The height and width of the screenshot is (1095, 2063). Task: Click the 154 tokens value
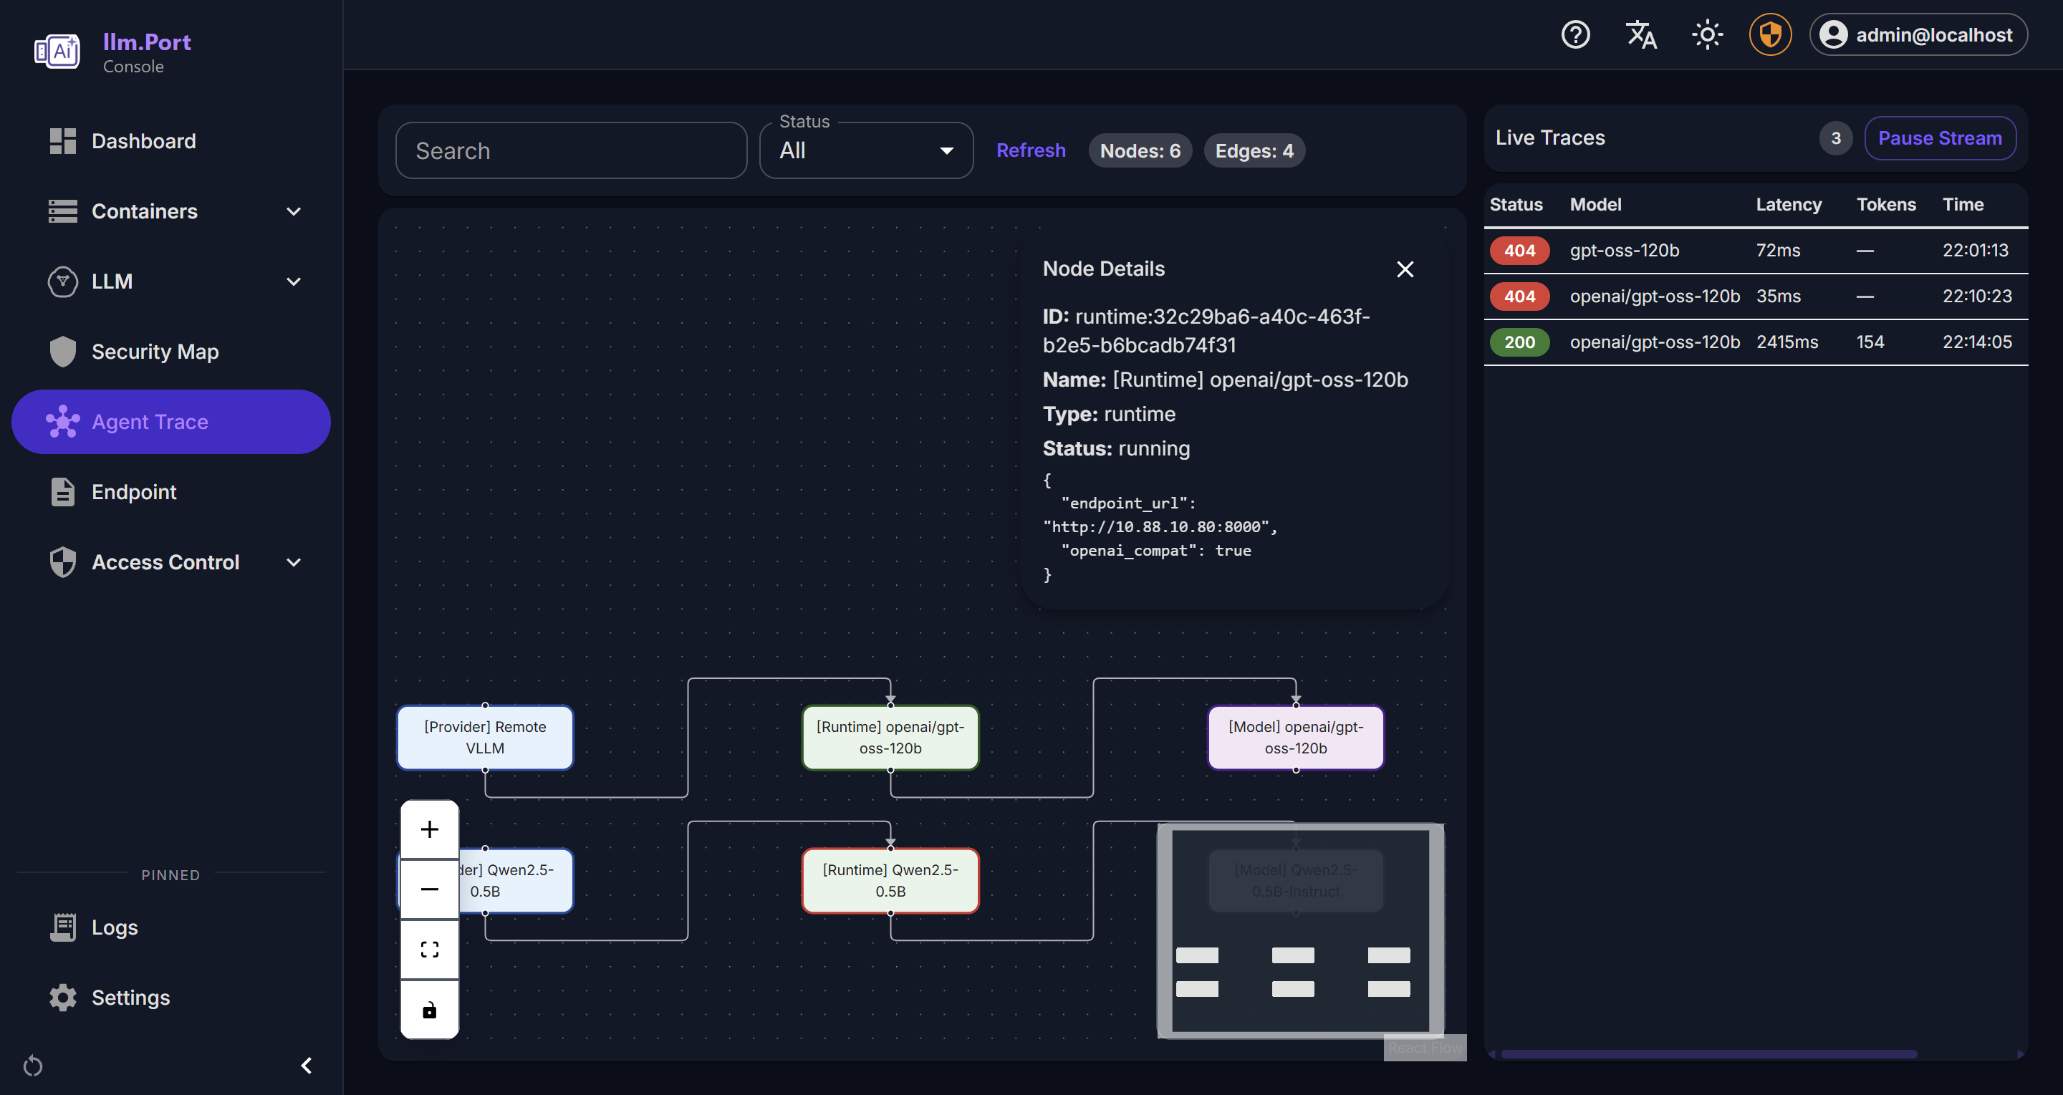1870,342
